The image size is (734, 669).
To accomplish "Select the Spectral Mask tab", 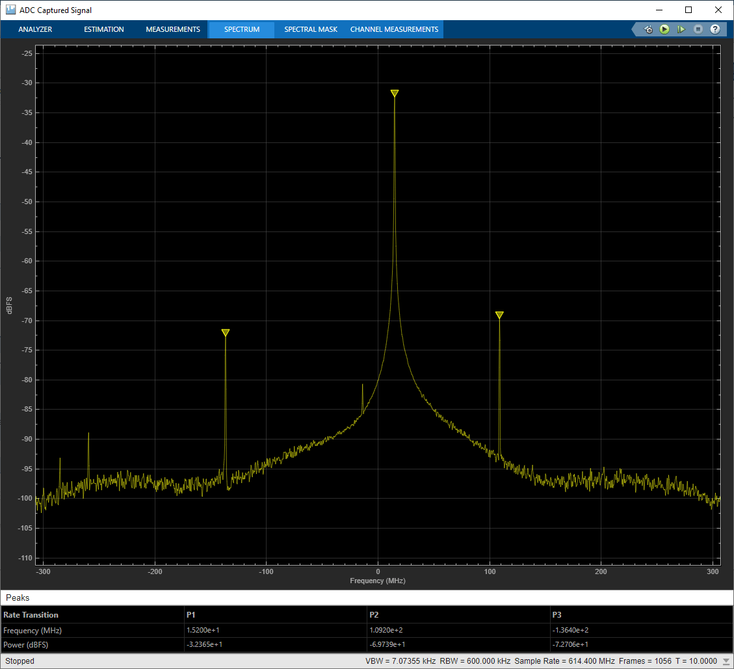I will click(311, 29).
